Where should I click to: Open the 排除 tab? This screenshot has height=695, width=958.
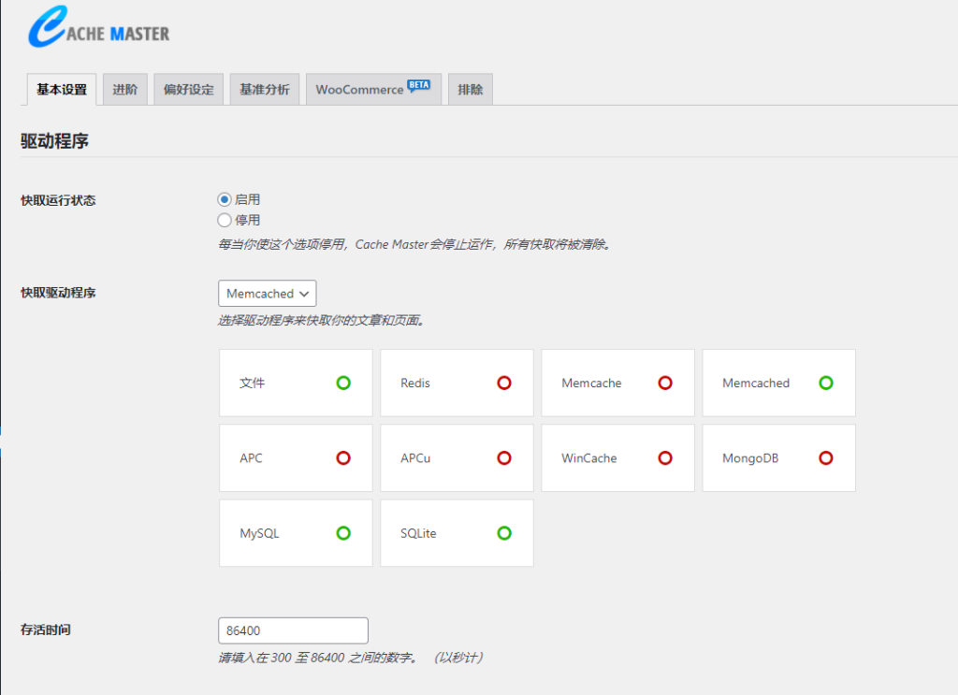(x=471, y=90)
